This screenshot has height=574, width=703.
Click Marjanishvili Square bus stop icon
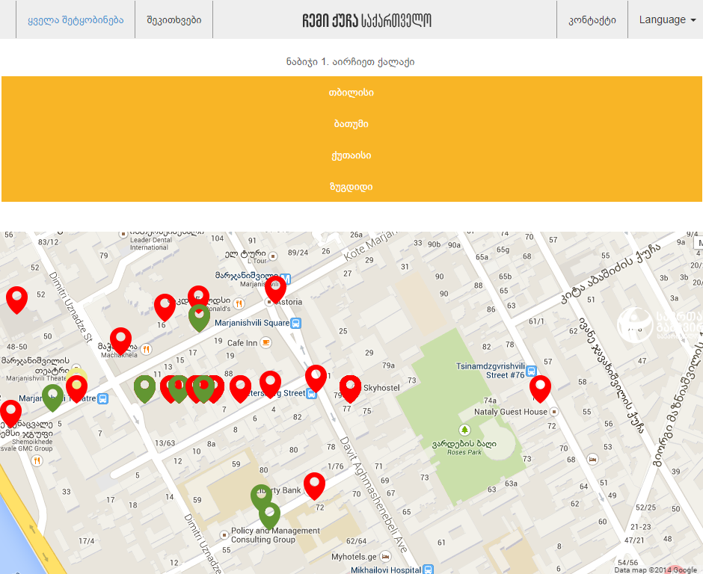[x=295, y=323]
